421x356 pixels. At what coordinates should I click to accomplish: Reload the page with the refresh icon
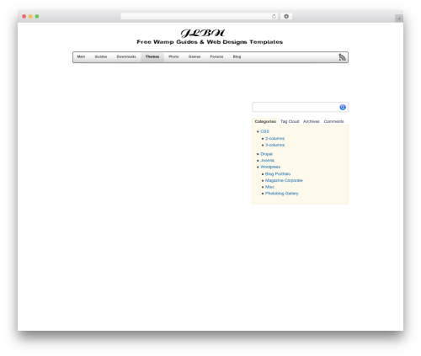pyautogui.click(x=274, y=16)
